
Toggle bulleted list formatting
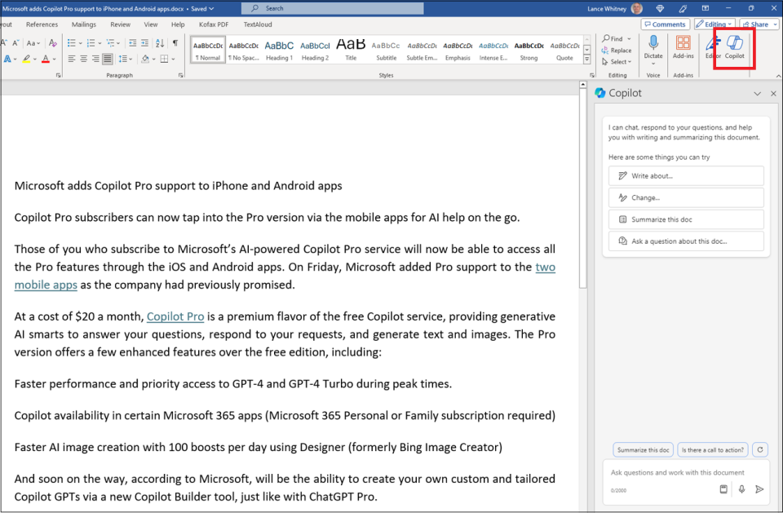pos(72,42)
